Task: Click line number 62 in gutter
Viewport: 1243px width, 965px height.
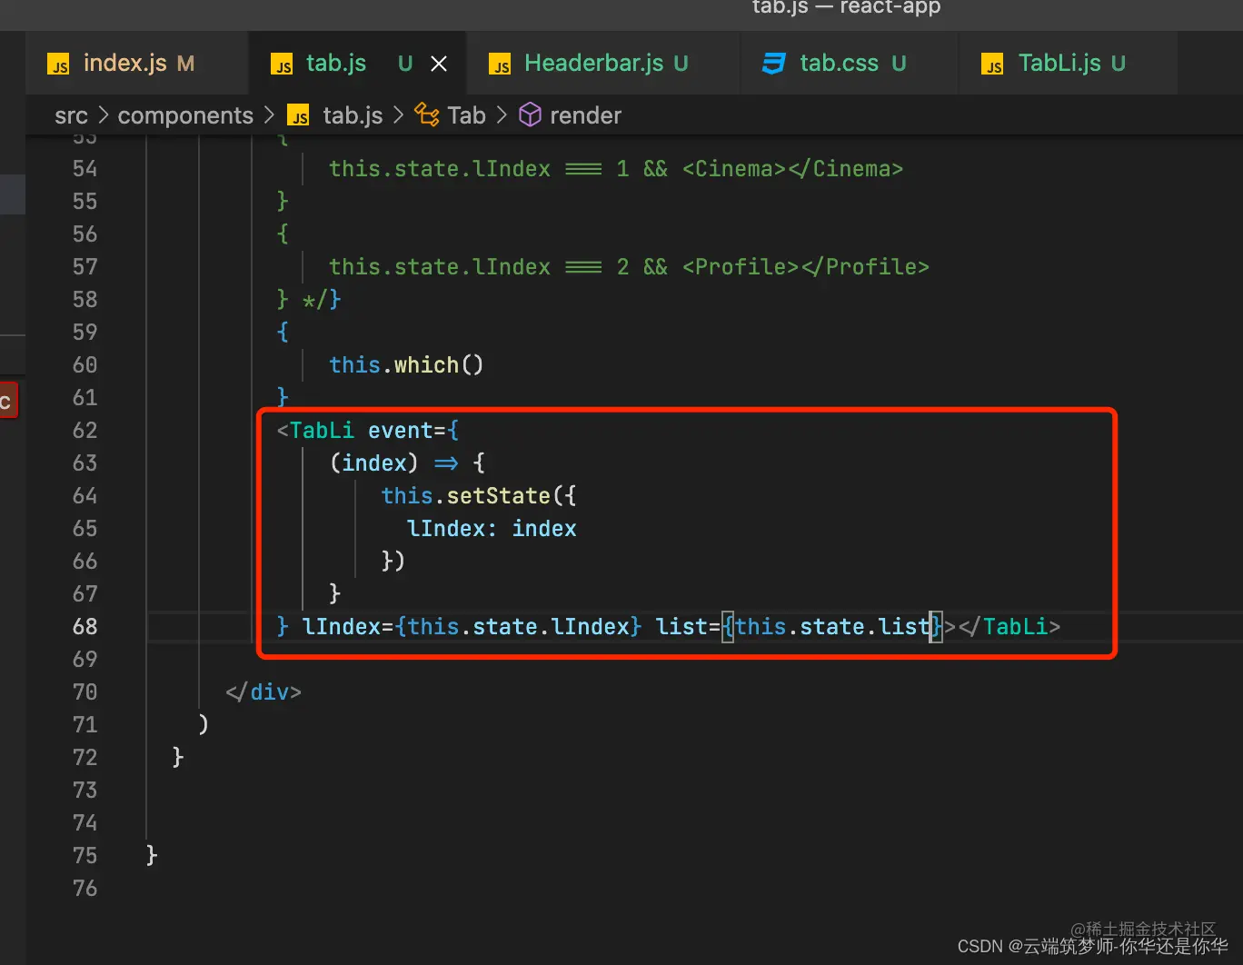Action: point(85,431)
